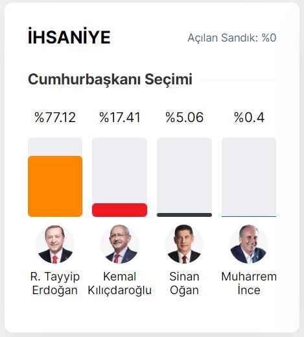Click Sinan Oğan's portrait photo
The image size is (304, 337).
184,244
